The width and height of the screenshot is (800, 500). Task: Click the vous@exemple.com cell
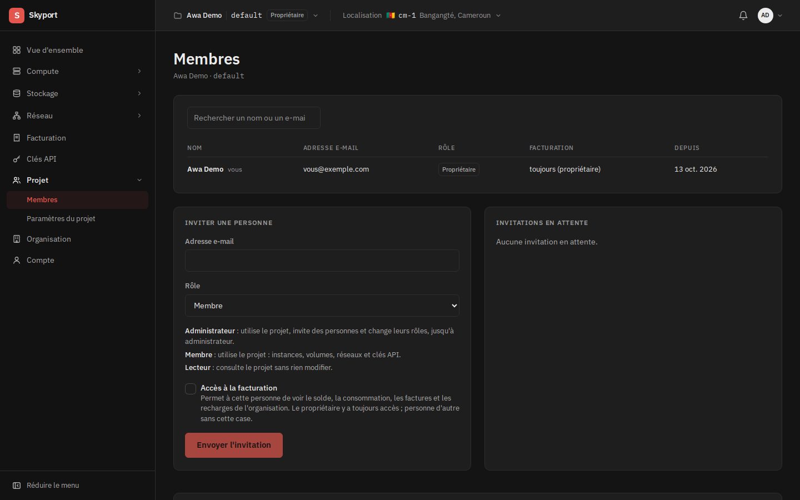336,169
